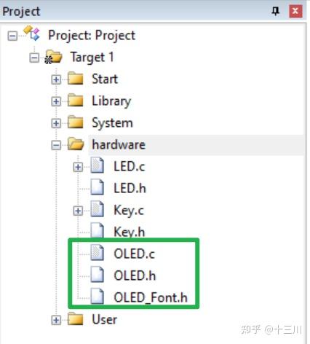Close the Project panel with red X
The width and height of the screenshot is (310, 344).
[295, 11]
